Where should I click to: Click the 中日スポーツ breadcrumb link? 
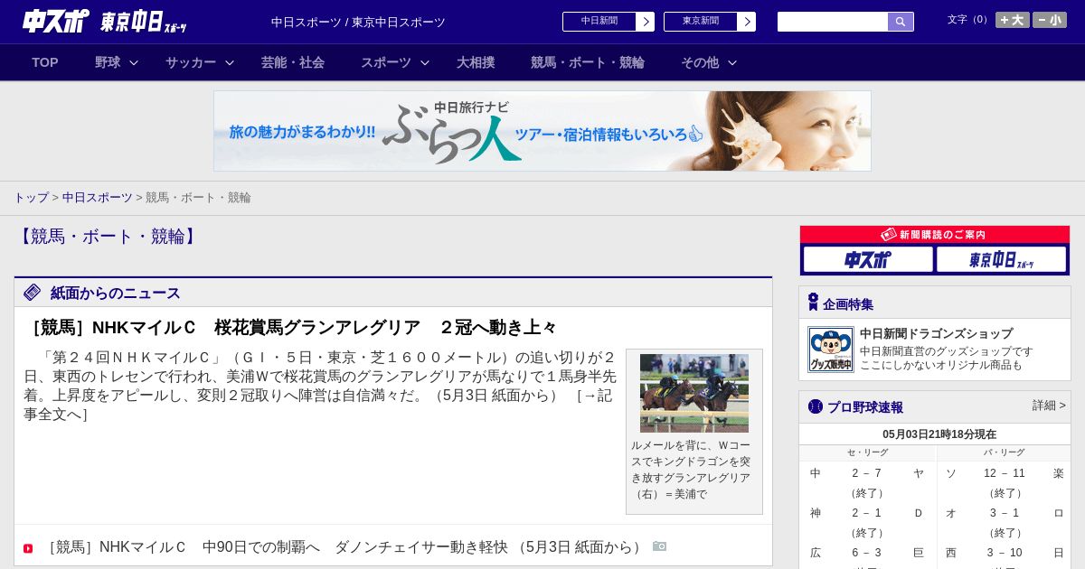tap(98, 197)
